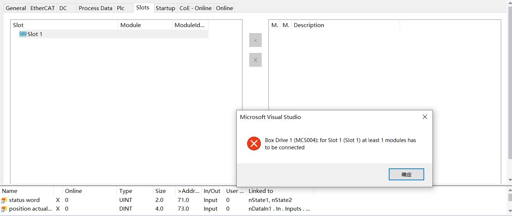512x216 pixels.
Task: Click the status word variable icon
Action: tap(4, 200)
